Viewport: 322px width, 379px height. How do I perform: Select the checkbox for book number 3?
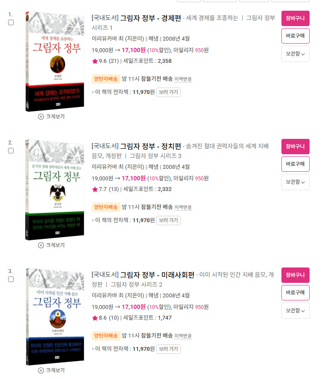click(x=11, y=279)
